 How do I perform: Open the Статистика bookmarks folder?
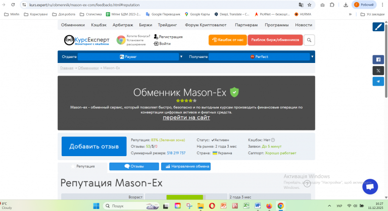pyautogui.click(x=90, y=14)
